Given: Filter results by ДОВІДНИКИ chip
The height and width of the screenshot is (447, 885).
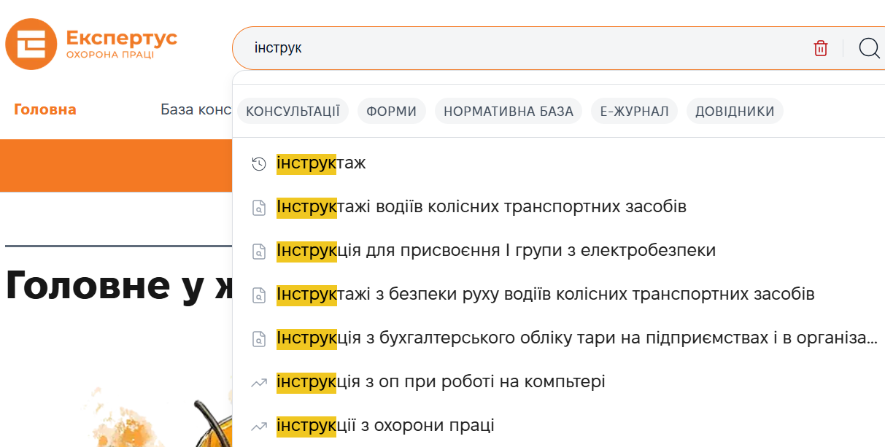Looking at the screenshot, I should click(x=735, y=112).
